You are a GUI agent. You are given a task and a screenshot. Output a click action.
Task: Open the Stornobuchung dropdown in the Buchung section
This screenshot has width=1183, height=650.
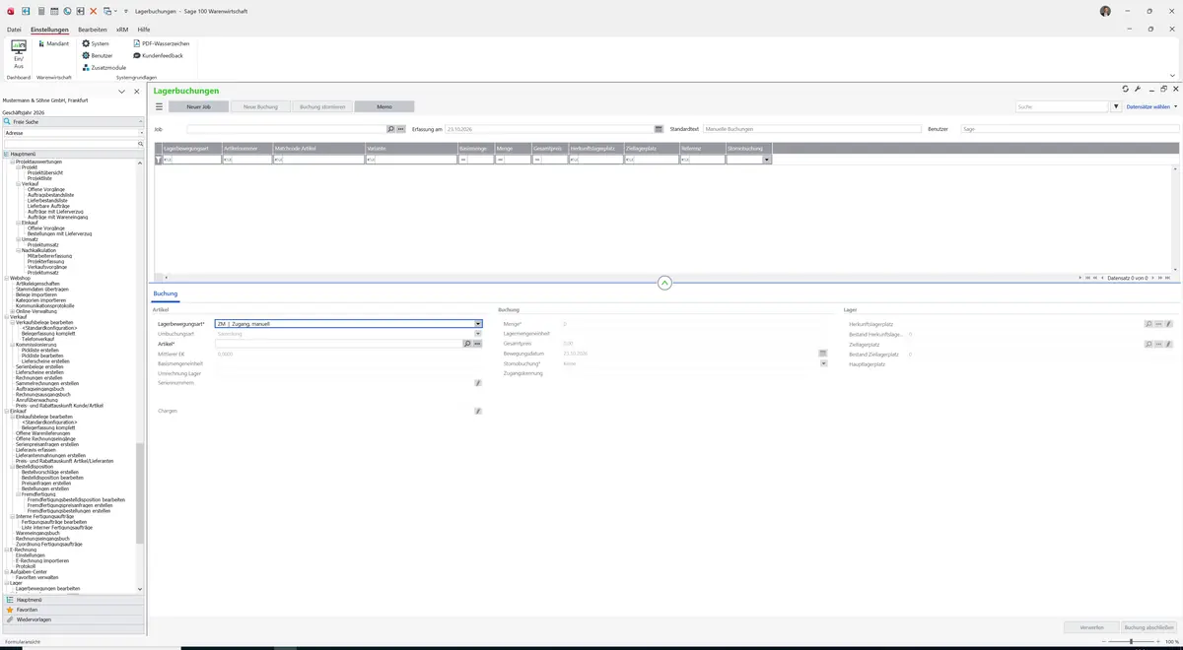823,362
